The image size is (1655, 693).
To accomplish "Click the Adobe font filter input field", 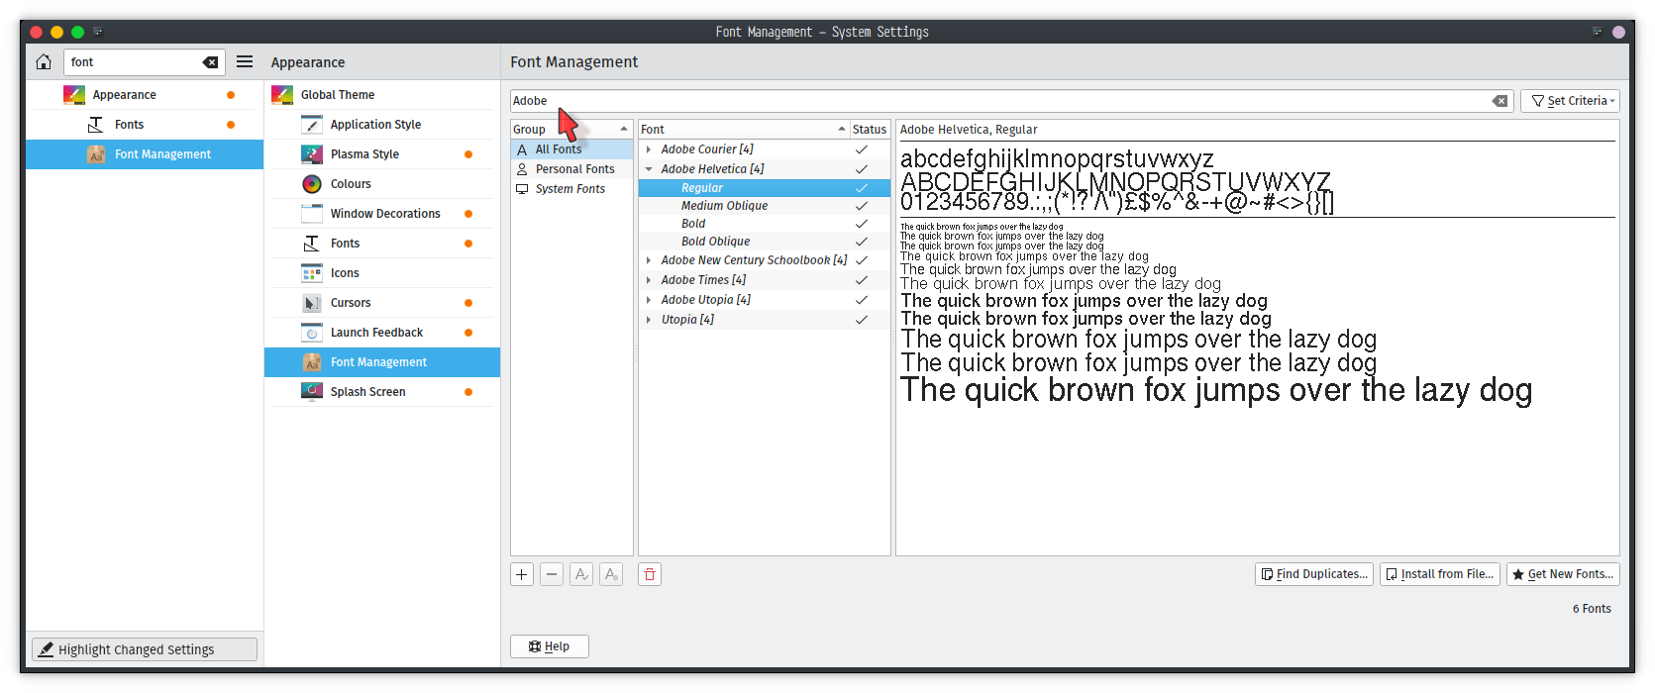I will click(x=990, y=101).
